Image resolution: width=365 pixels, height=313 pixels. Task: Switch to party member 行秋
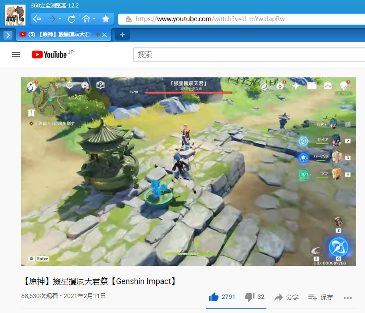tap(333, 124)
